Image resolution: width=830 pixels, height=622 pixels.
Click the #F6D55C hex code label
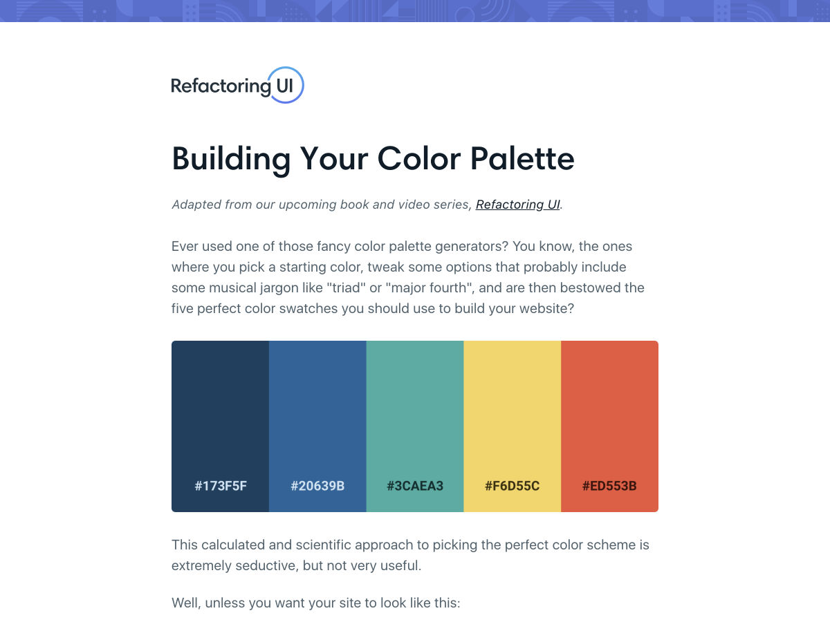[x=512, y=486]
